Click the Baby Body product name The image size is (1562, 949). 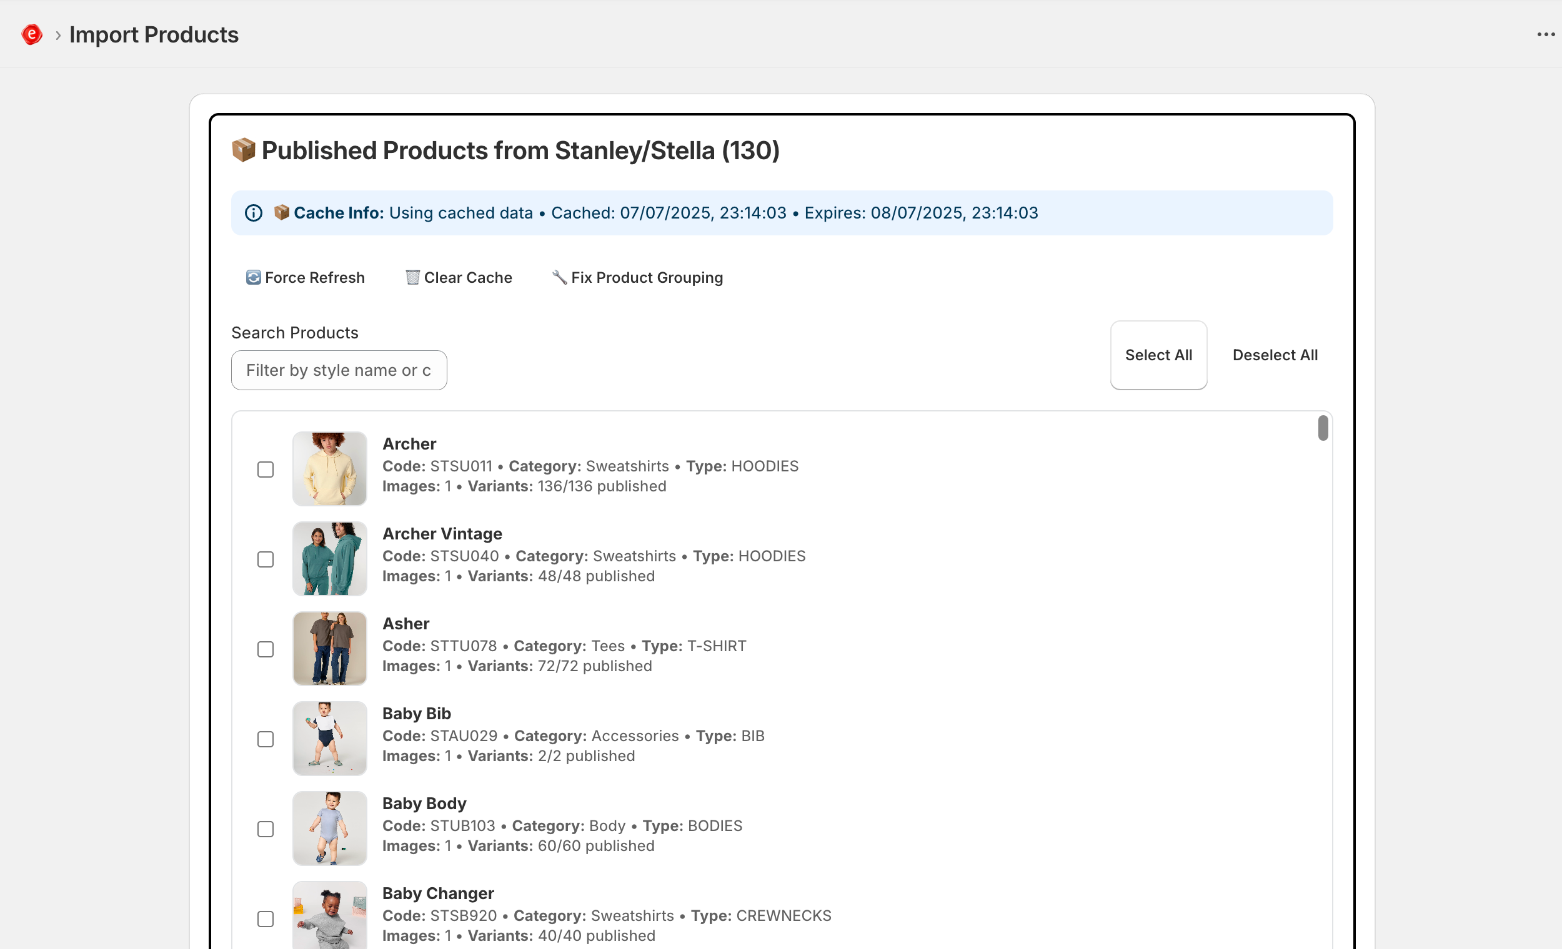click(424, 804)
